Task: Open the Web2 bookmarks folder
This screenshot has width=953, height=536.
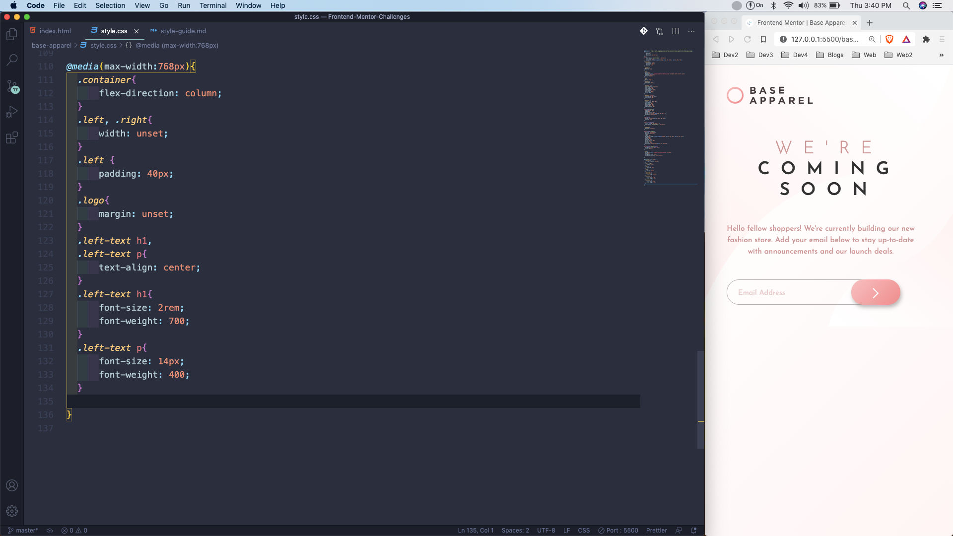Action: (898, 55)
